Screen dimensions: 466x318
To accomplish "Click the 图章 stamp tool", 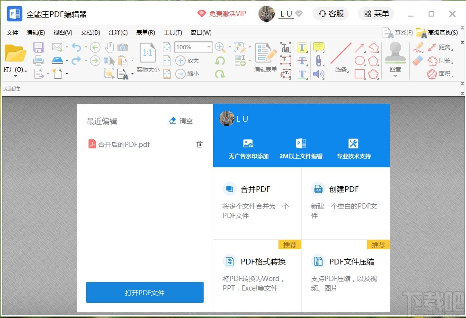I will click(395, 57).
